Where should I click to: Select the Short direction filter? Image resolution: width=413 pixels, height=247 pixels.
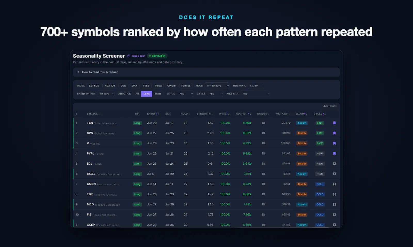point(158,94)
